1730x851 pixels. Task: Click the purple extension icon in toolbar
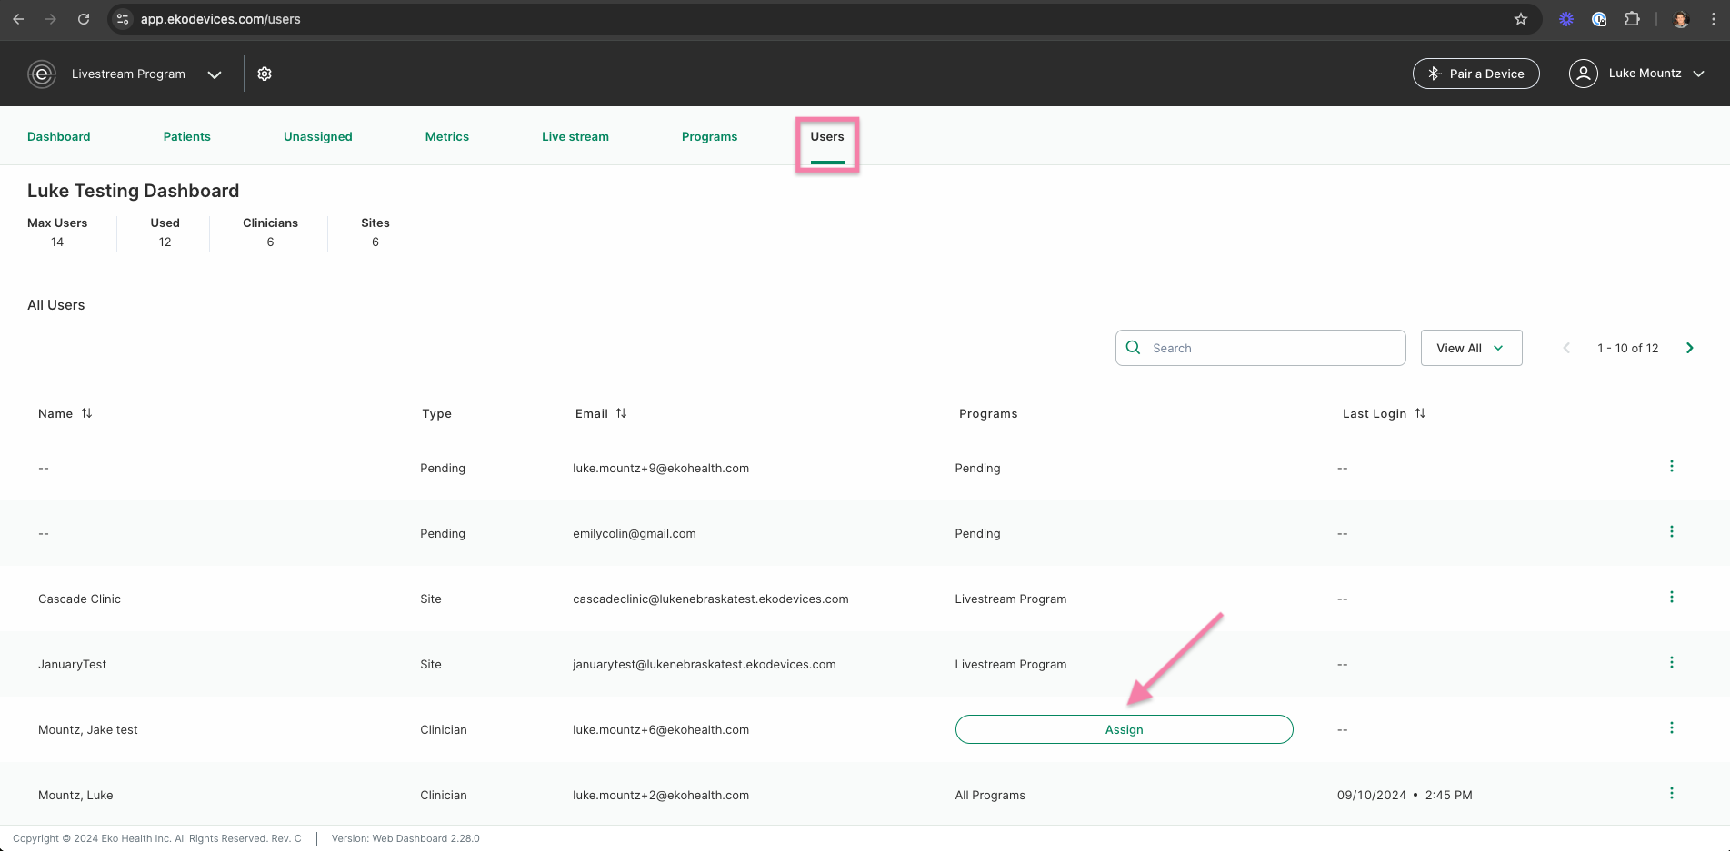pos(1565,18)
